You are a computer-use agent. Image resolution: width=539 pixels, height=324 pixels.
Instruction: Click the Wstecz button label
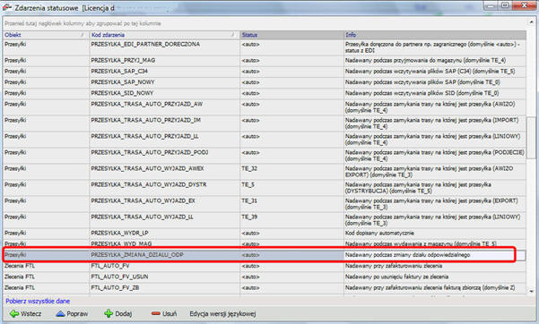[30, 313]
